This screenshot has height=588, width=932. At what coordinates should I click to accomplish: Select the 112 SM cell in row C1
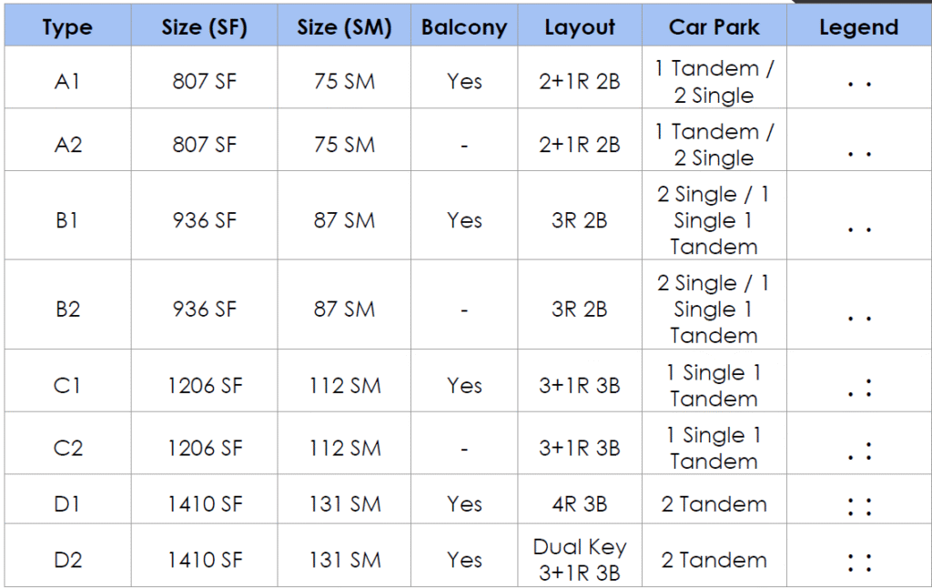tap(344, 386)
